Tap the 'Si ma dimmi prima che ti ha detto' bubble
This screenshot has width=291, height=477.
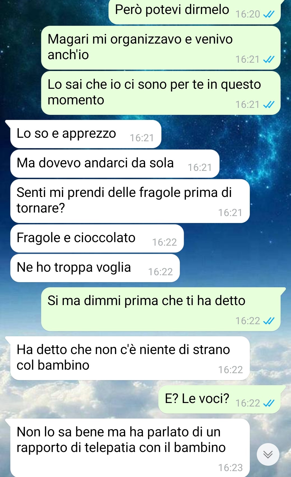point(161,309)
